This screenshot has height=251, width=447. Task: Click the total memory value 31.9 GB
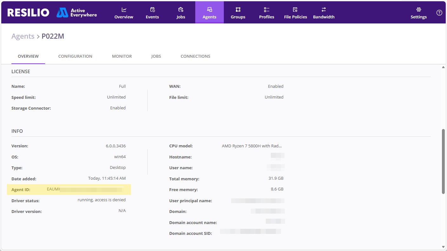click(276, 178)
